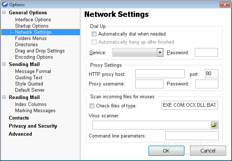
Task: Select Interface Options in the tree
Action: pos(33,19)
